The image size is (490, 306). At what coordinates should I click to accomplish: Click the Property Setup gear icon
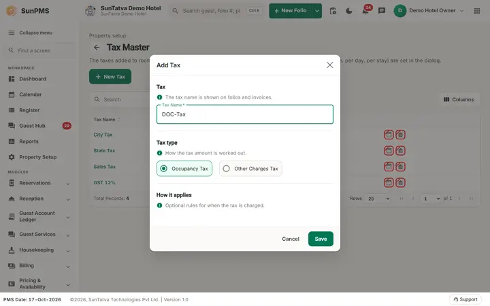12,157
